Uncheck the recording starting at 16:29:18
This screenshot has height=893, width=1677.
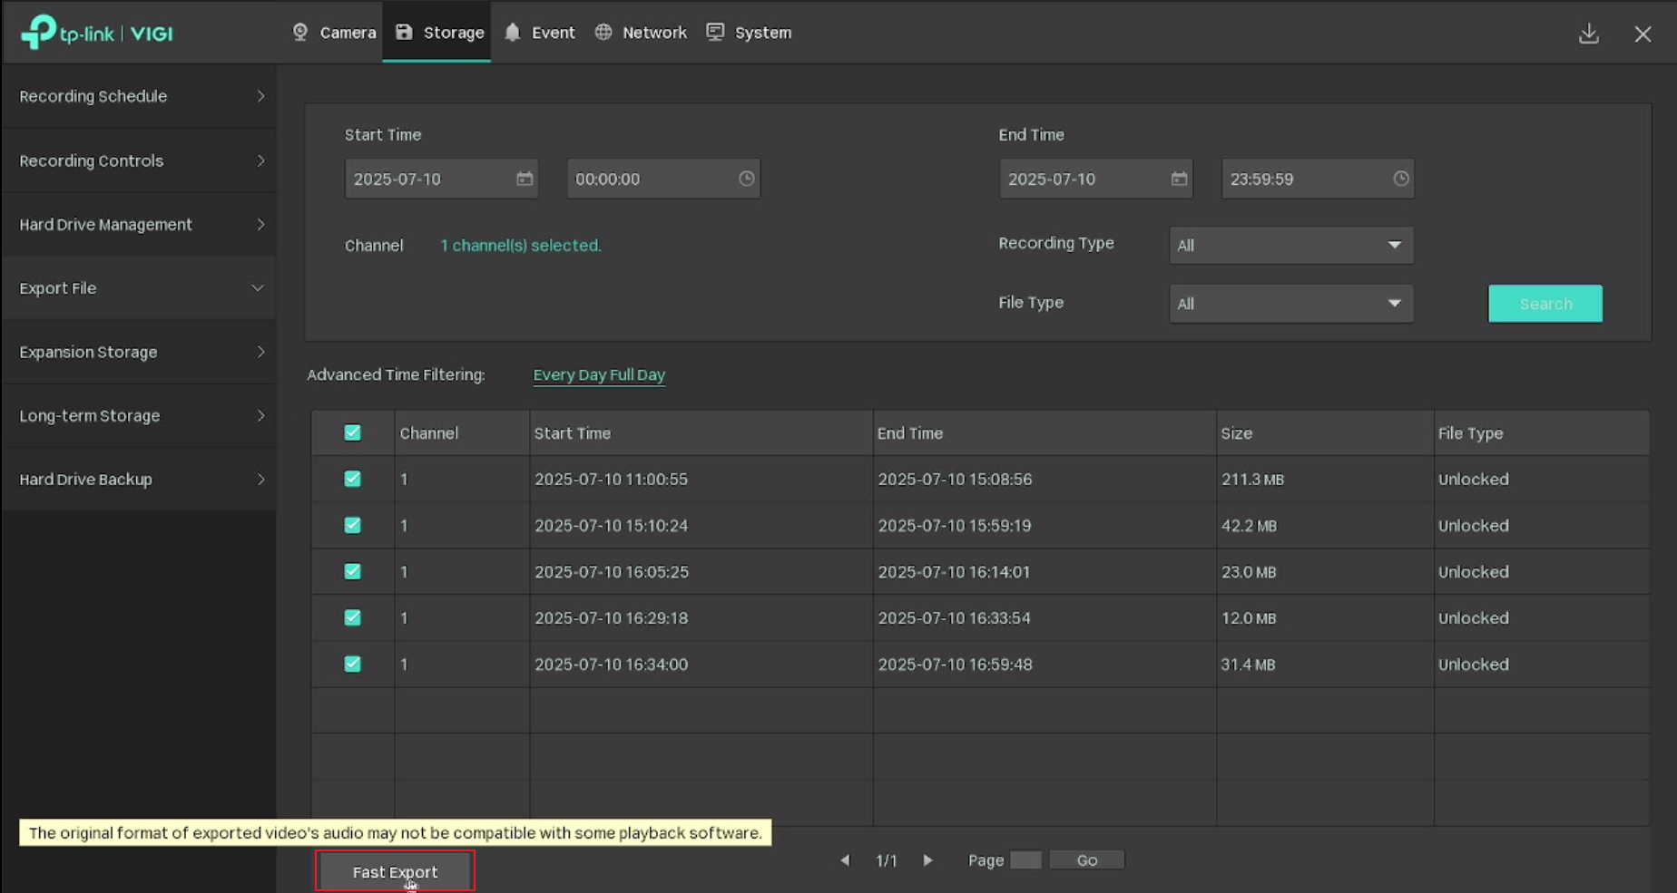pyautogui.click(x=352, y=617)
